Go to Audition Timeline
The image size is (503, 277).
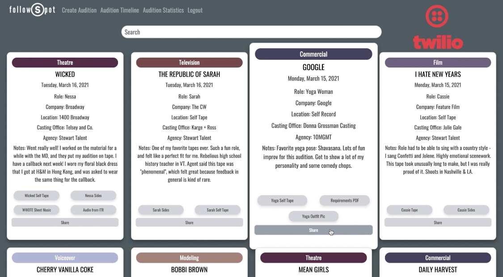(x=119, y=10)
